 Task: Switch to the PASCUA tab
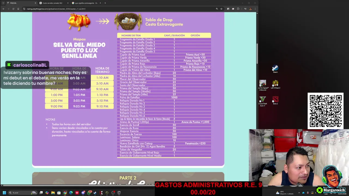21,3
